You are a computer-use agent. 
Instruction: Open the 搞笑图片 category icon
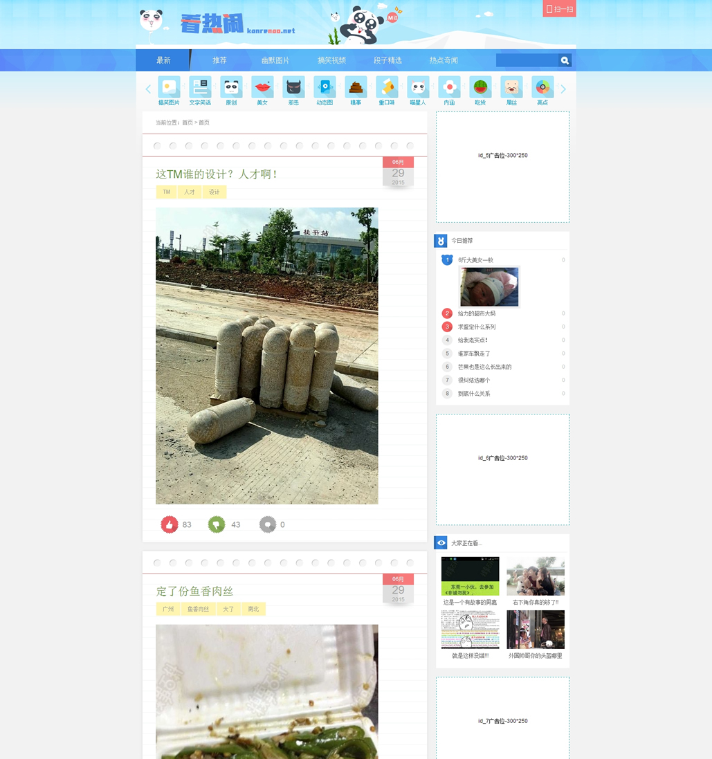click(x=169, y=87)
